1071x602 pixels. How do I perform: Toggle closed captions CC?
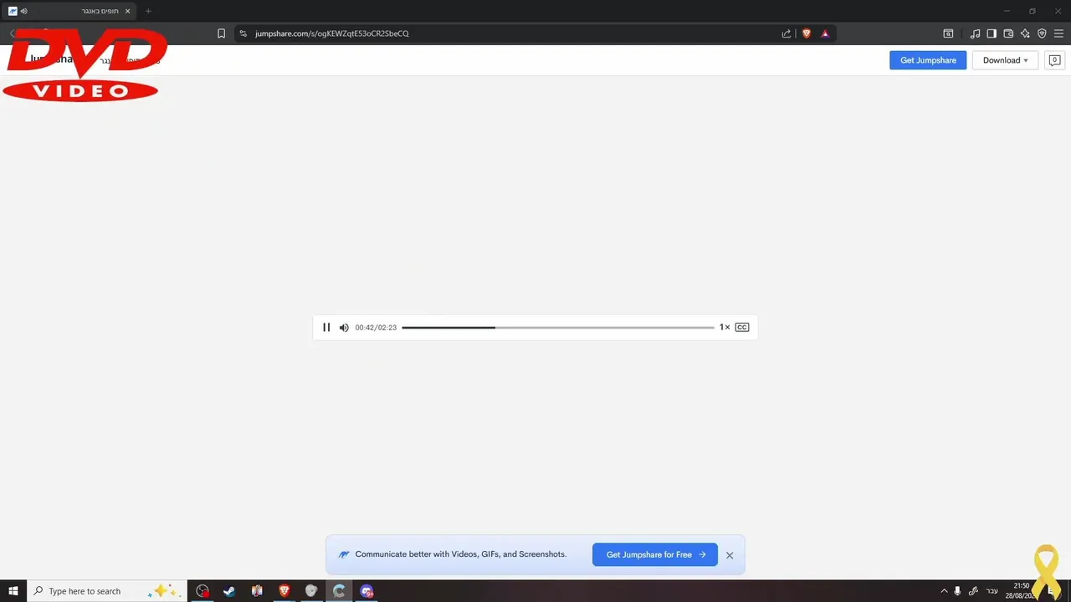click(x=742, y=328)
